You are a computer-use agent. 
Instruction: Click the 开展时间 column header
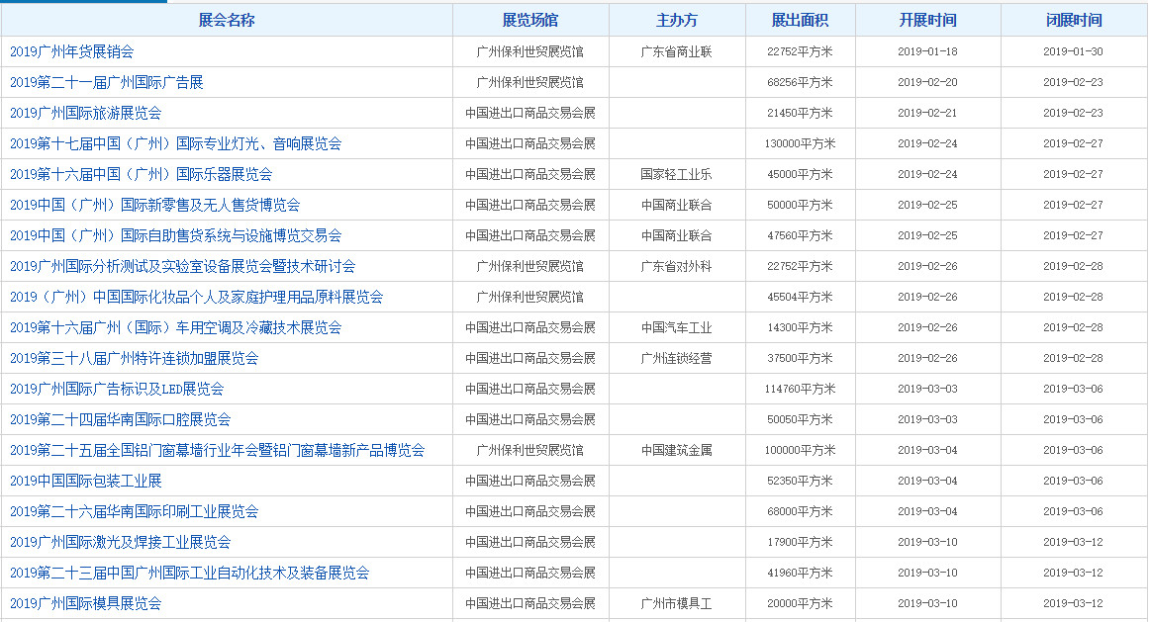[x=928, y=21]
